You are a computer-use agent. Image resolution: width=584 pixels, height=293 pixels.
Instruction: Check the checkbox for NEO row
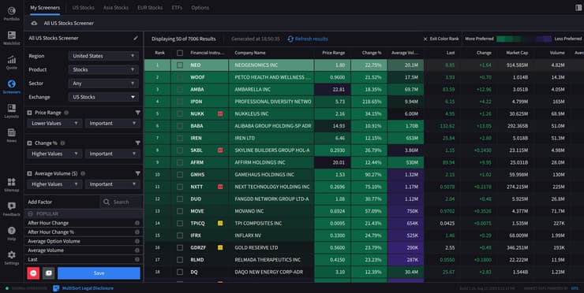click(180, 65)
